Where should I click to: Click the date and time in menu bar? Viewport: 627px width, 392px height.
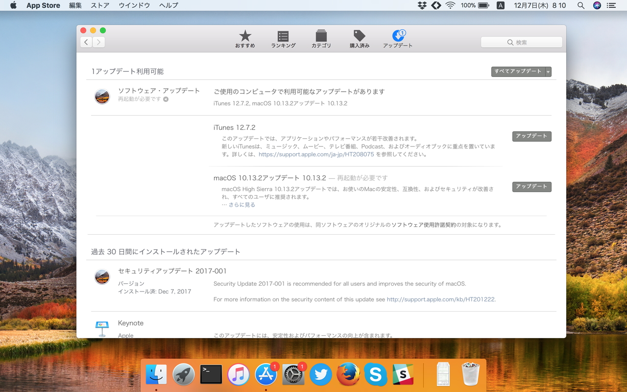click(x=540, y=5)
